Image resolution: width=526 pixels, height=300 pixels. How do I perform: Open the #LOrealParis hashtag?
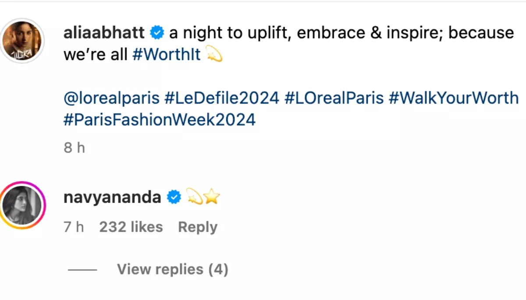click(334, 98)
